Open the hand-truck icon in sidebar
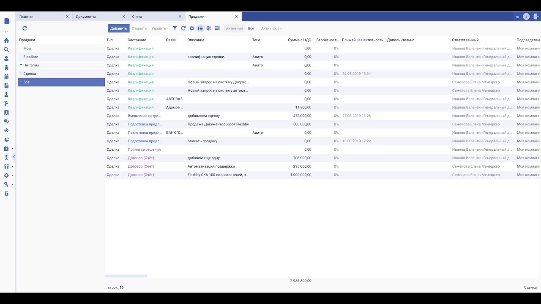Screen dimensions: 541x304 6,103
